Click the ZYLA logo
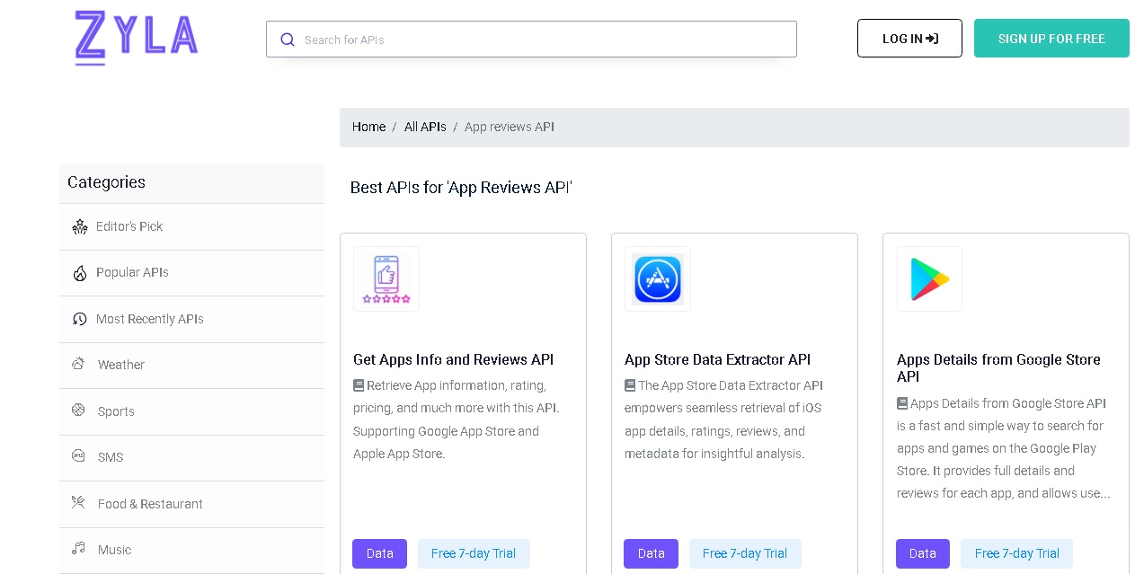The image size is (1135, 574). coord(137,38)
